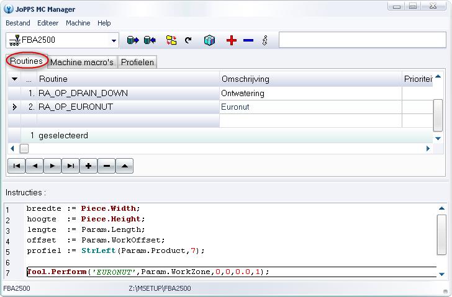Click the black refresh arrow icon

(188, 40)
